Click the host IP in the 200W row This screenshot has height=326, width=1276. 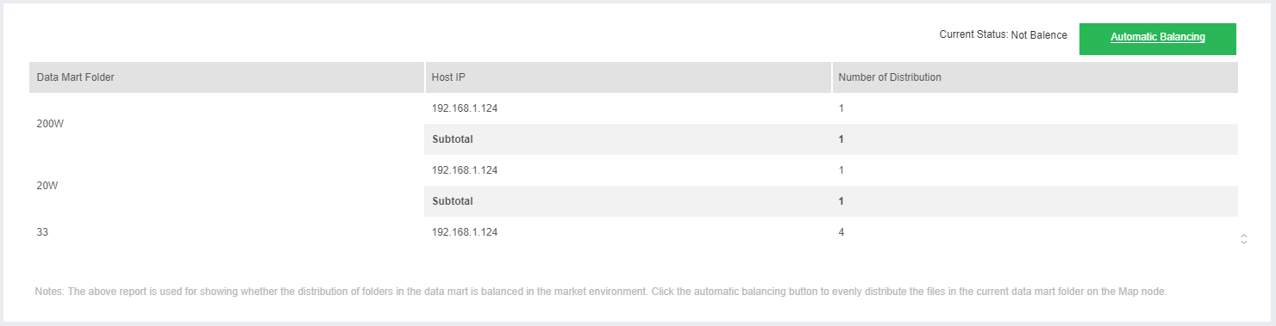[465, 108]
